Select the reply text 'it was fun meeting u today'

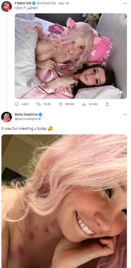(x=24, y=129)
